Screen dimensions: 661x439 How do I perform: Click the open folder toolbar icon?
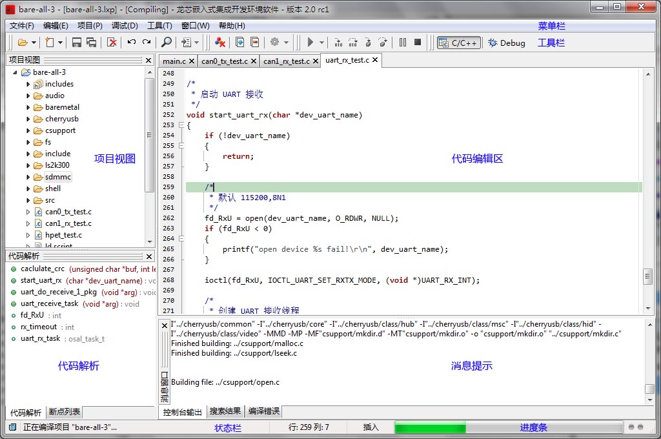coord(23,43)
